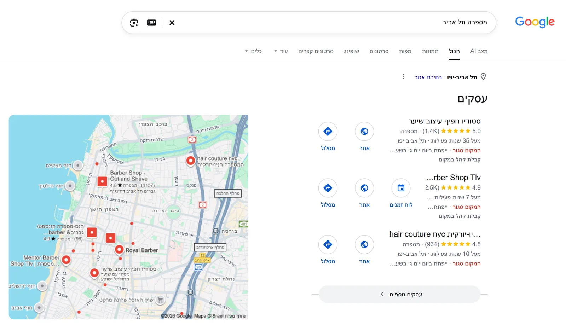
Task: Switch to the מפות maps tab
Action: click(x=405, y=51)
